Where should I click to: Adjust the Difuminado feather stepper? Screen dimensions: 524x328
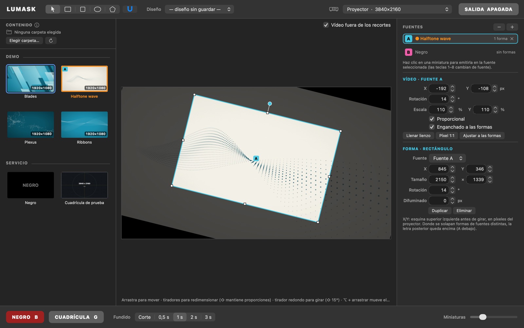tap(452, 200)
